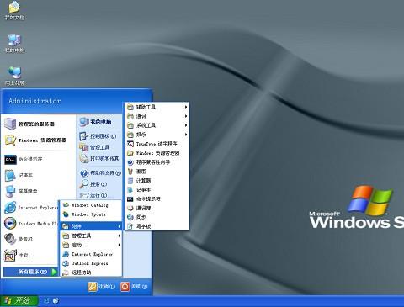Select Outlook Express in programs menu

(x=92, y=263)
